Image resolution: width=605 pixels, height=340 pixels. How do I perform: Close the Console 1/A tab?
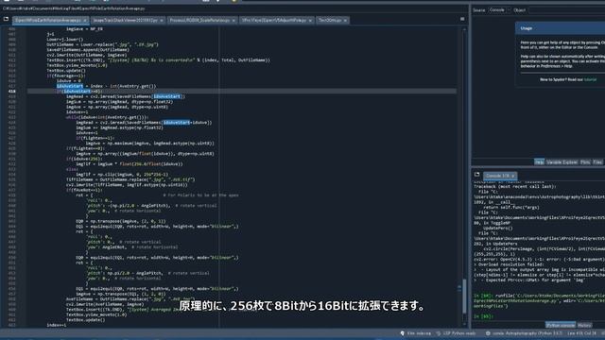(512, 177)
